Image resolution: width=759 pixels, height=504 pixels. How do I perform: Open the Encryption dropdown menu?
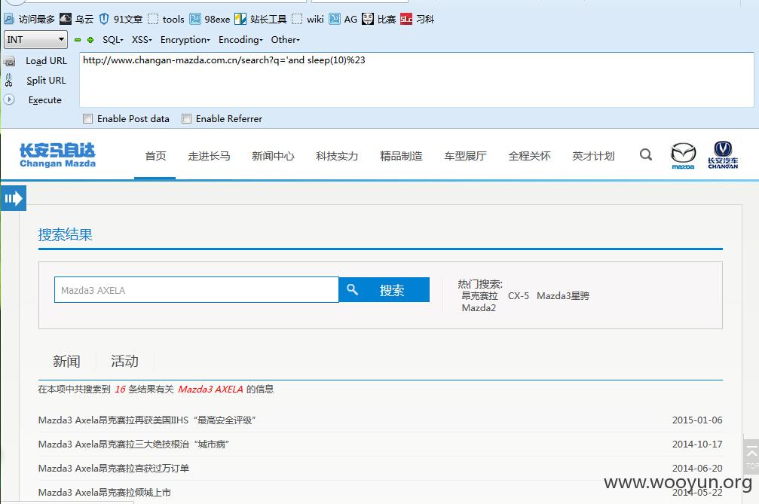185,40
